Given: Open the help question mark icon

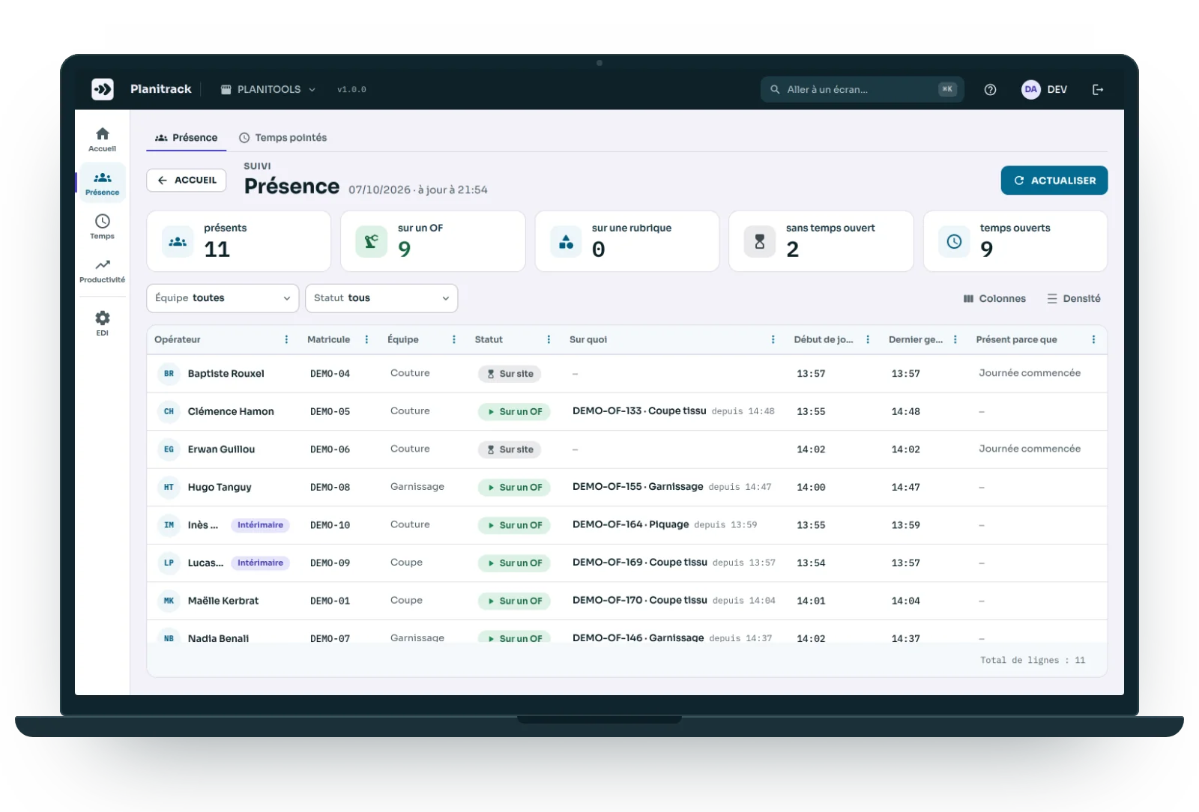Looking at the screenshot, I should tap(990, 89).
